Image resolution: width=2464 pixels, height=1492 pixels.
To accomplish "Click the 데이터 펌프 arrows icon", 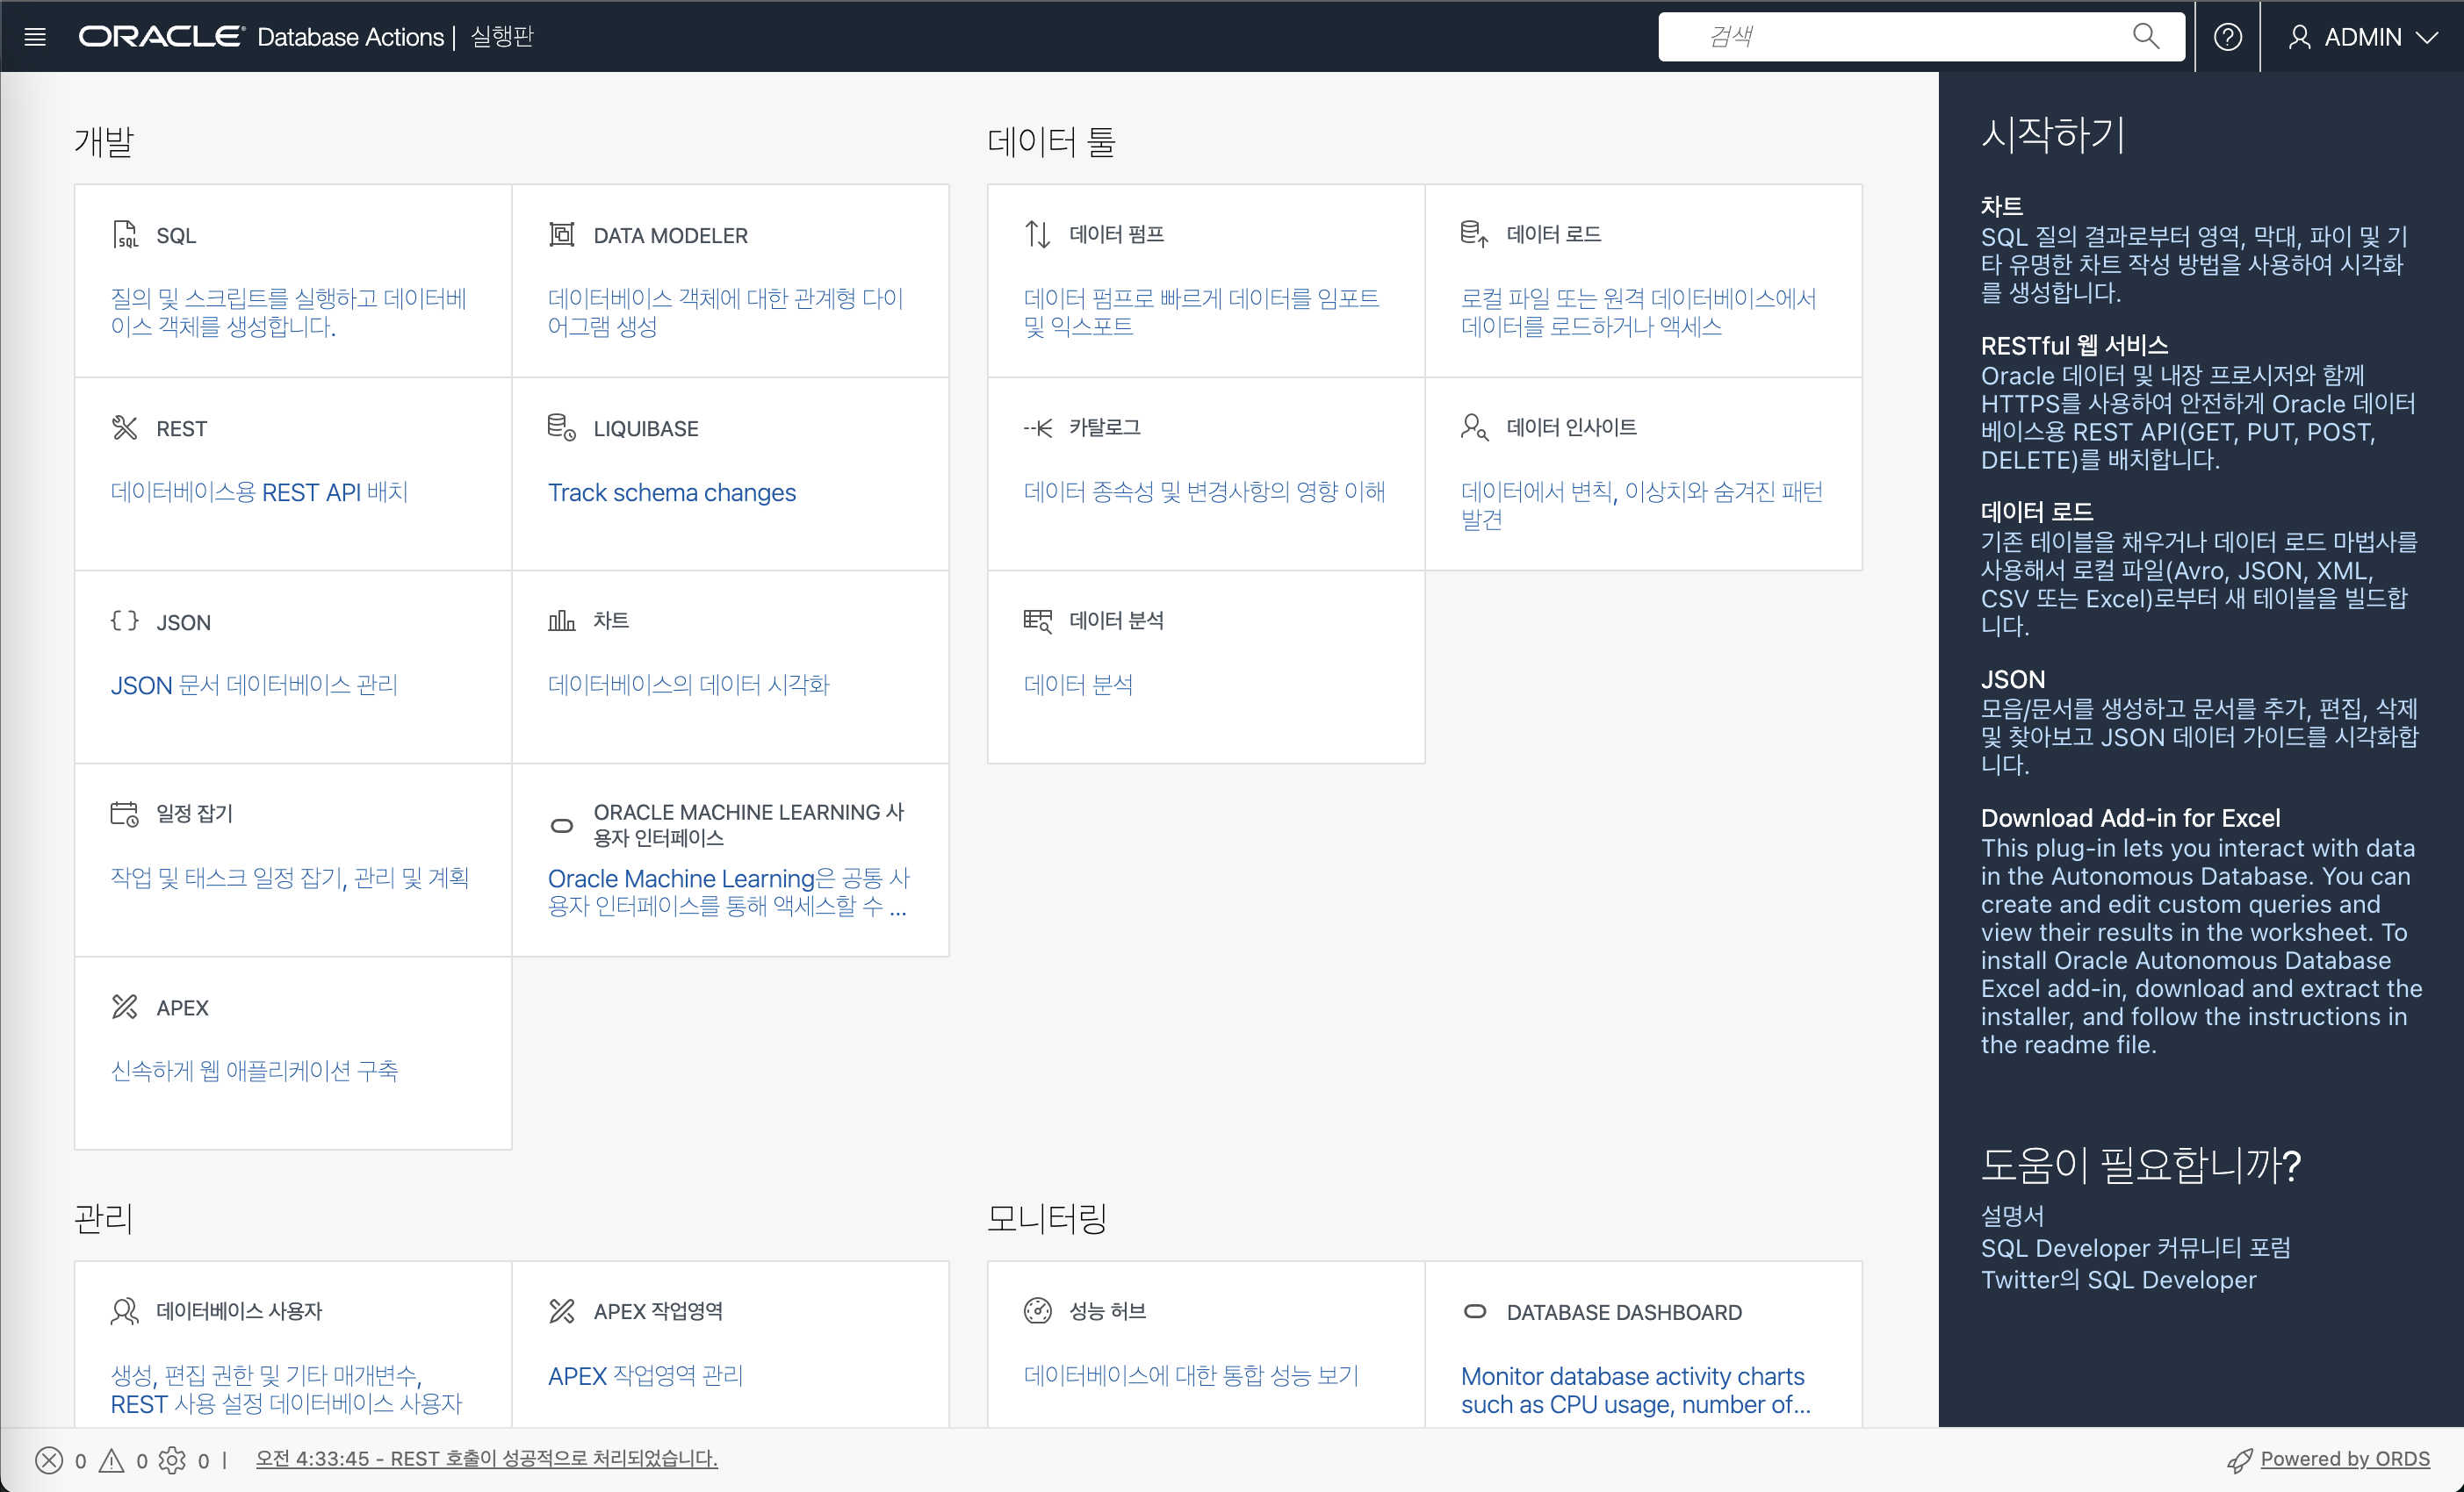I will [1038, 235].
